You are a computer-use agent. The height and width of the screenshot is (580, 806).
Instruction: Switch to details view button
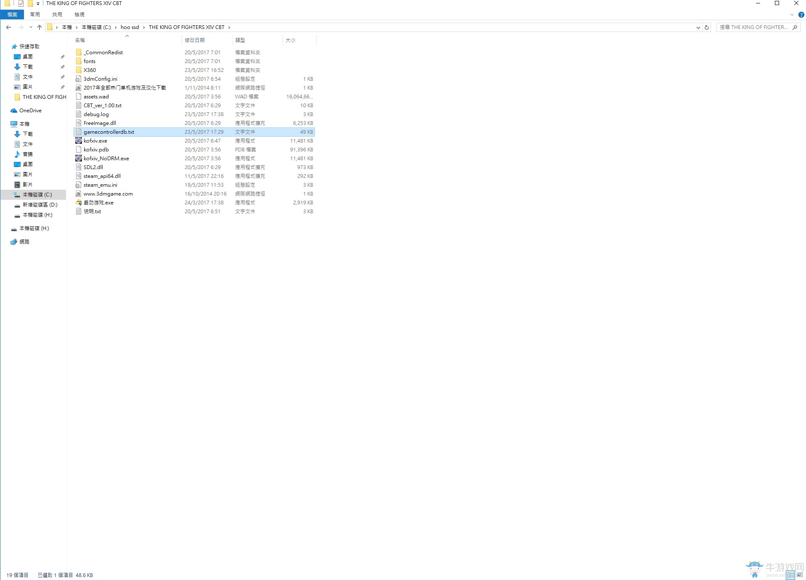pyautogui.click(x=790, y=575)
